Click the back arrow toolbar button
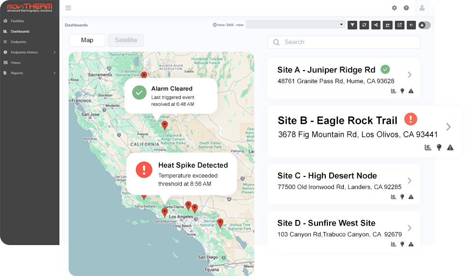Viewport: 467px width, 276px height. pyautogui.click(x=411, y=25)
